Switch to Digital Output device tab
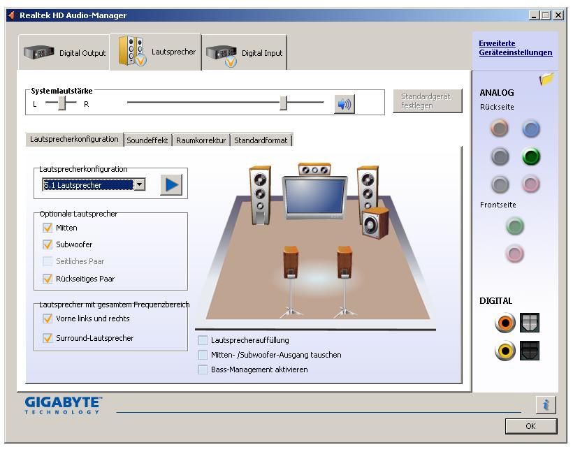 tap(64, 52)
